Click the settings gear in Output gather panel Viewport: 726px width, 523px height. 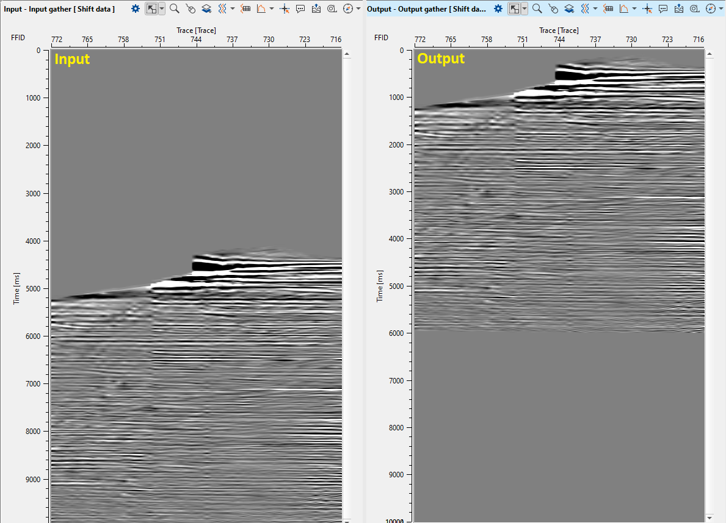pos(498,9)
